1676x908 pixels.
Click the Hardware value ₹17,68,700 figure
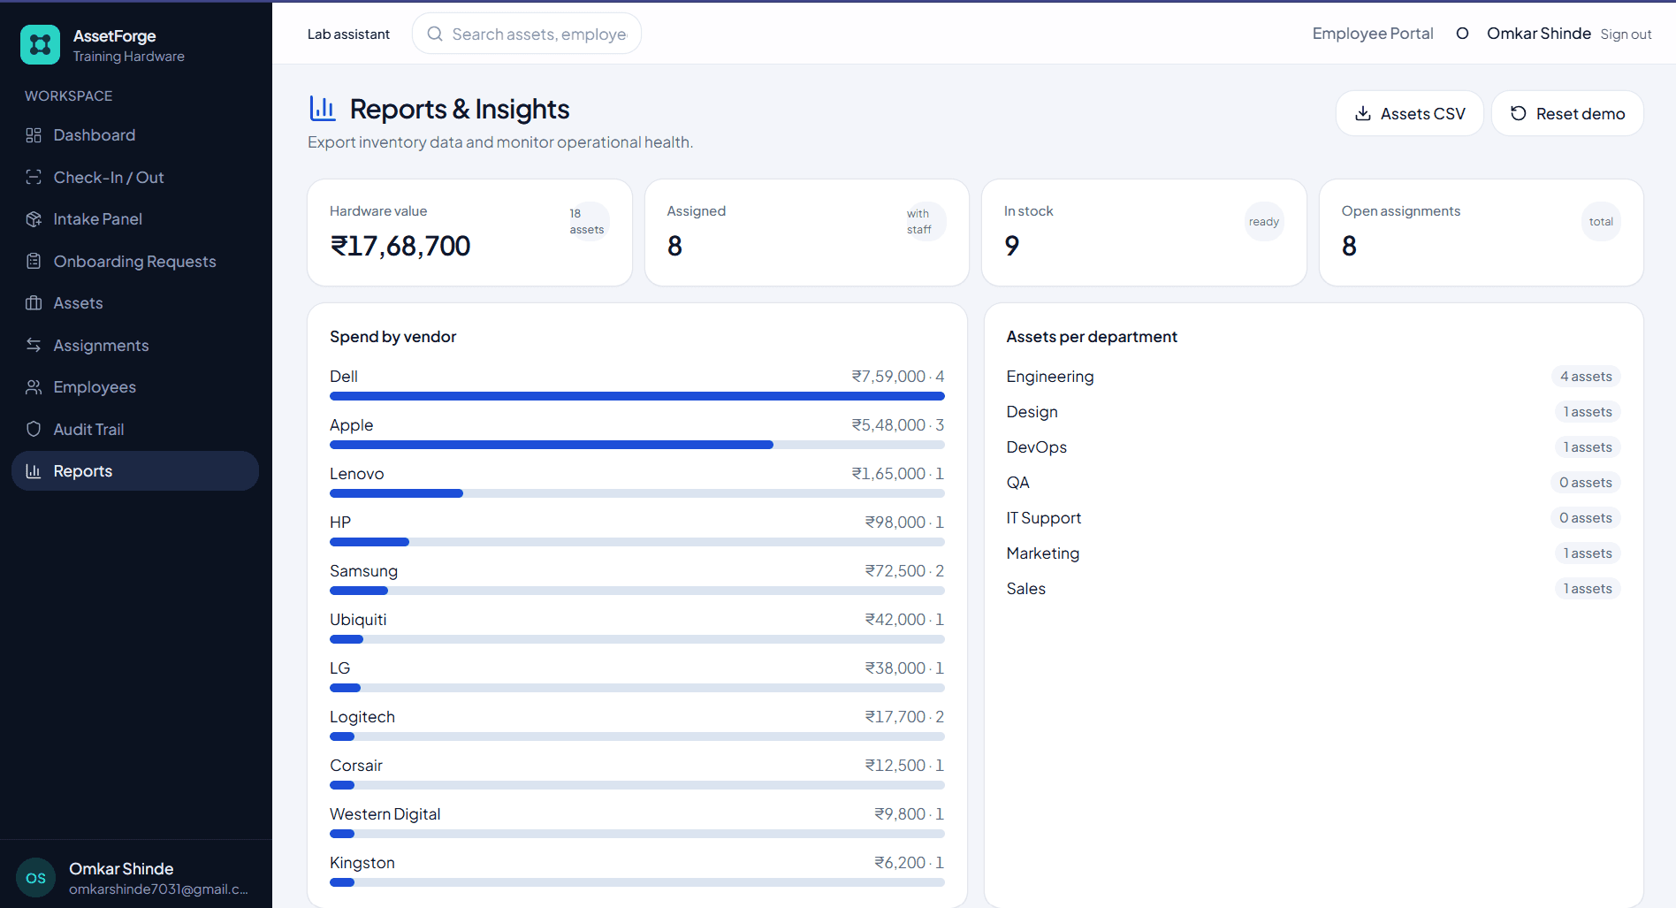400,246
